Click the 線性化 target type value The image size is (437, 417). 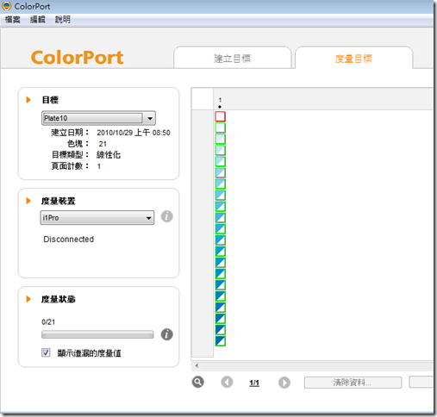(109, 155)
